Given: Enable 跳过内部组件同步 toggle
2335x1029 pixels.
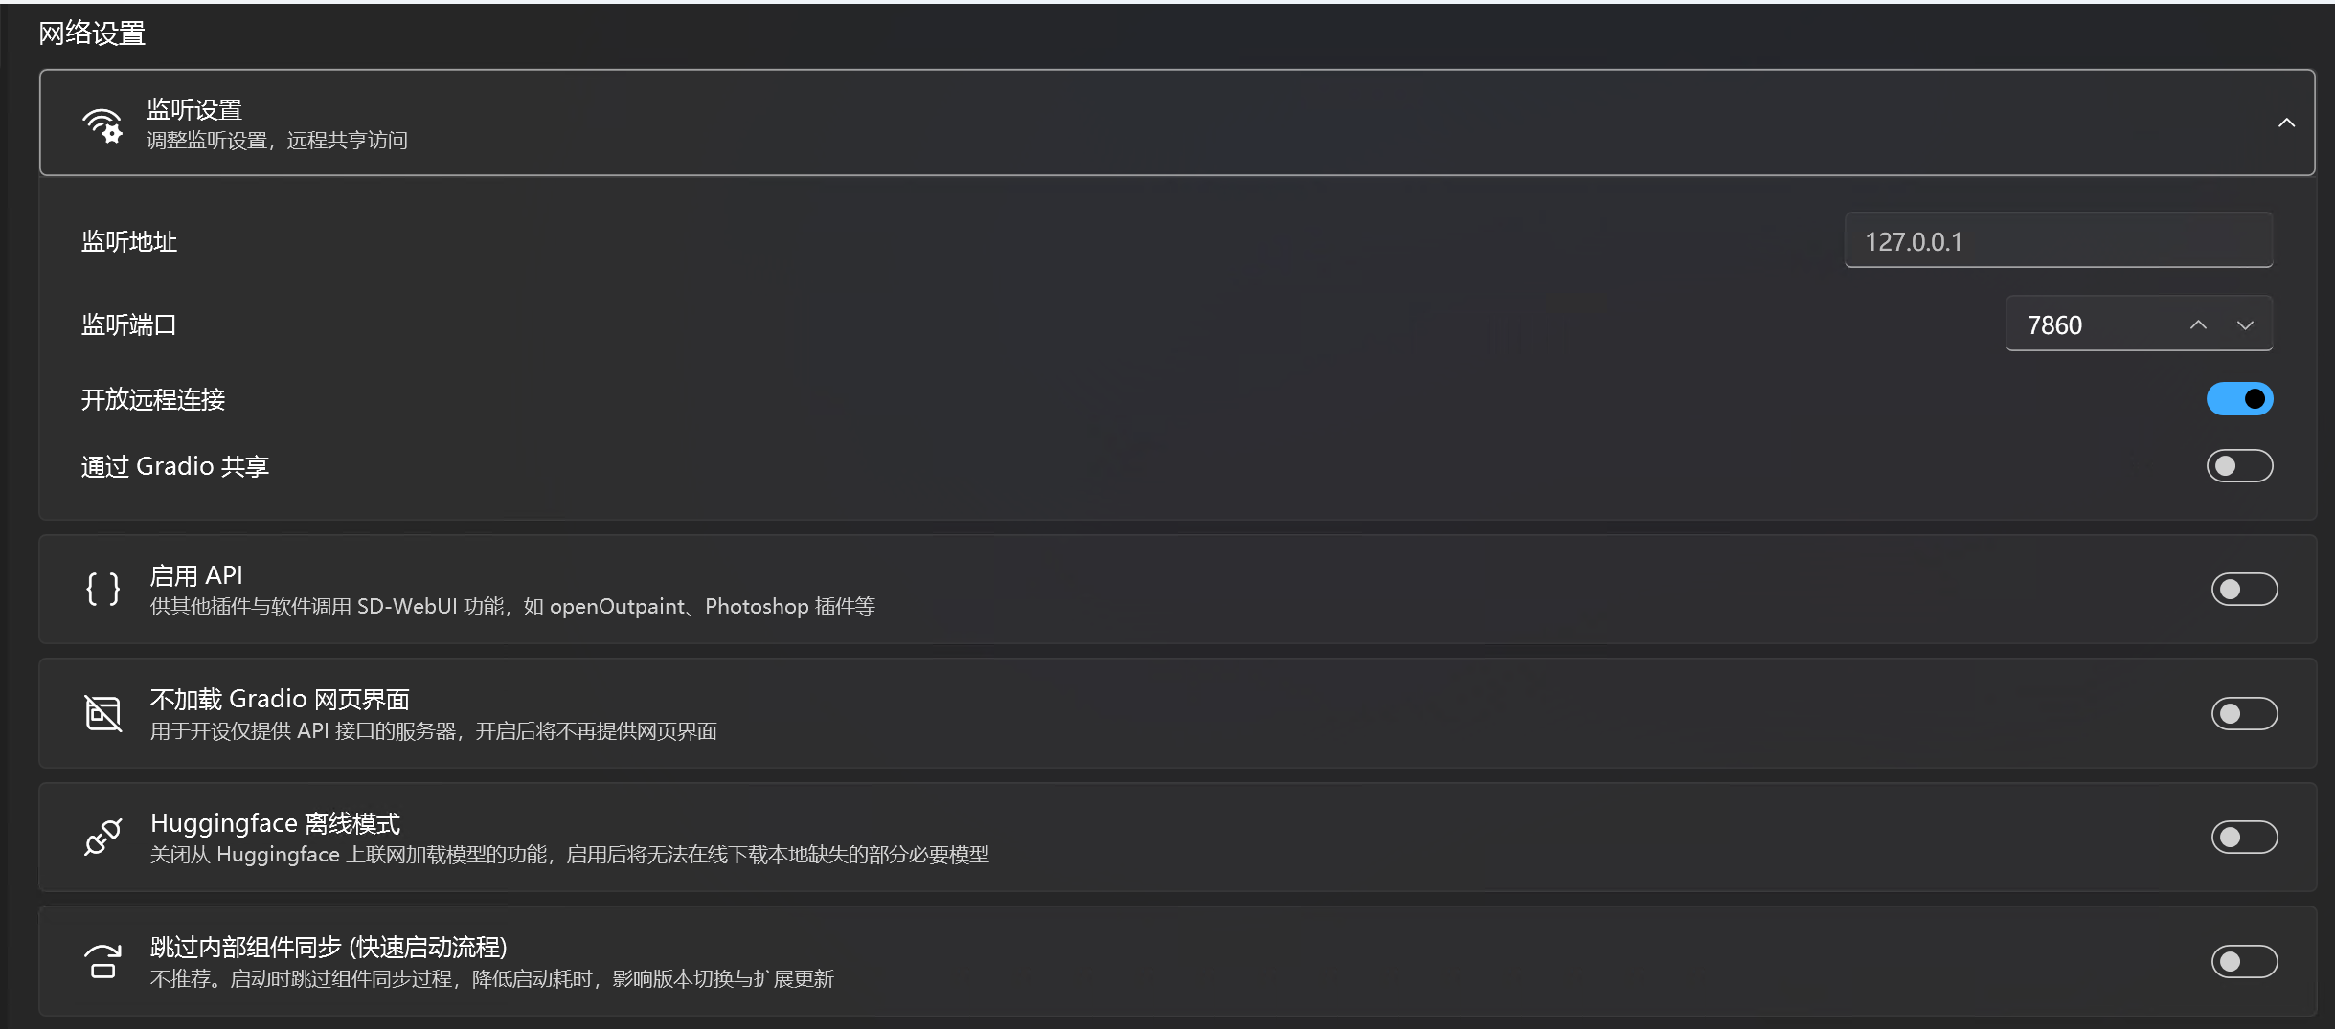Looking at the screenshot, I should click(2244, 960).
